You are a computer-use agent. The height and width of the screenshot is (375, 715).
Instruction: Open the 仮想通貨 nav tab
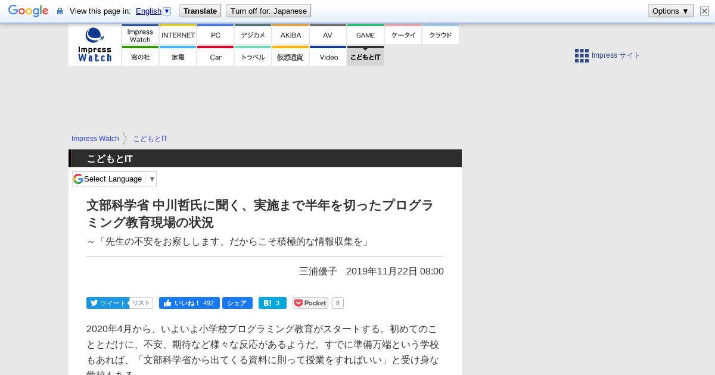290,57
